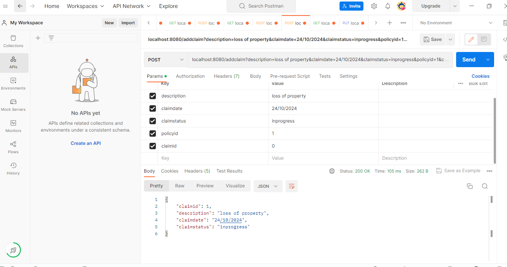Image resolution: width=507 pixels, height=267 pixels.
Task: Open response three dots menu
Action: click(490, 171)
